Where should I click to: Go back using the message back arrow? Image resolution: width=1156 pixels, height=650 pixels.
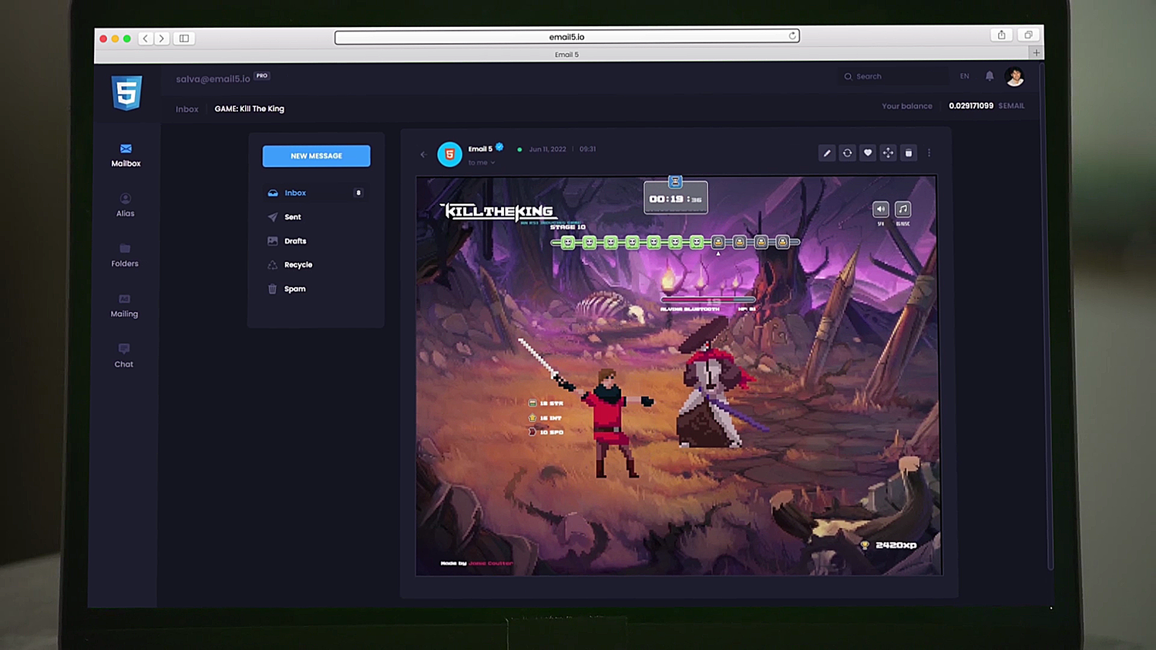pos(423,155)
